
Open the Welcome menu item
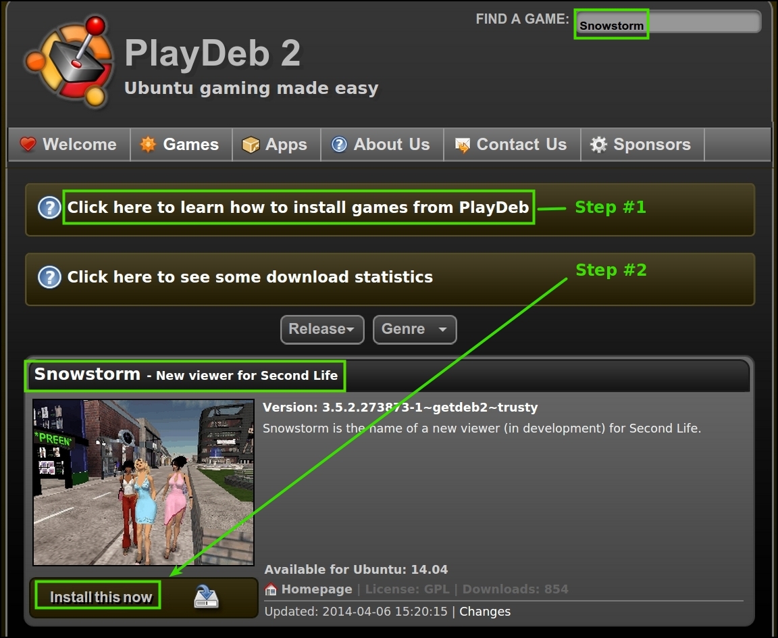[x=69, y=145]
